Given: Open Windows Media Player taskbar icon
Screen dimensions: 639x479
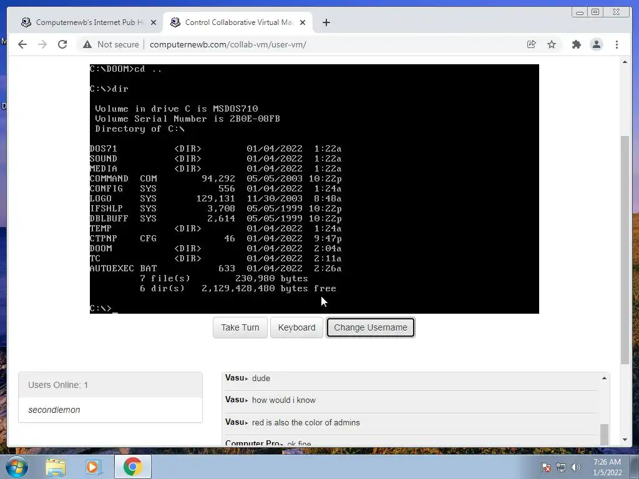Looking at the screenshot, I should (94, 467).
